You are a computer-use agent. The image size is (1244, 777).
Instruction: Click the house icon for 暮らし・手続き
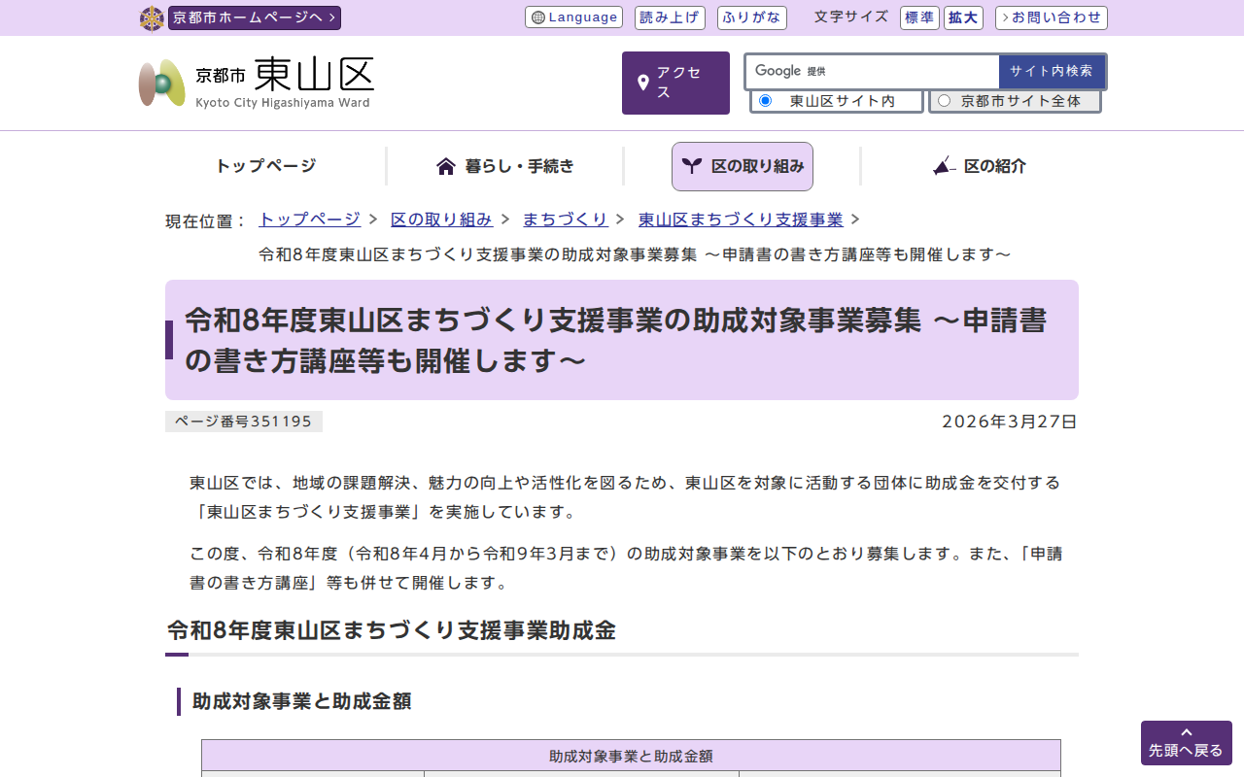coord(446,166)
